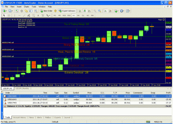Open the Strategy Tester magnifier icon
This screenshot has width=173, height=124.
click(x=36, y=11)
